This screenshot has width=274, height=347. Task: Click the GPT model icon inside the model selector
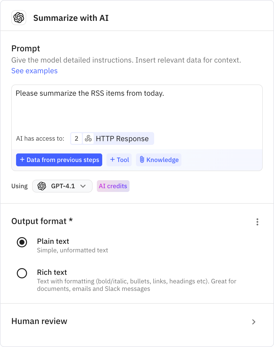(42, 186)
